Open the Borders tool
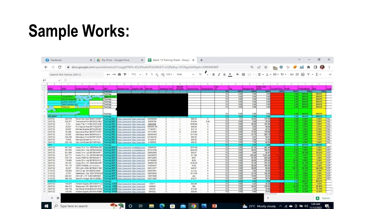 pyautogui.click(x=244, y=75)
